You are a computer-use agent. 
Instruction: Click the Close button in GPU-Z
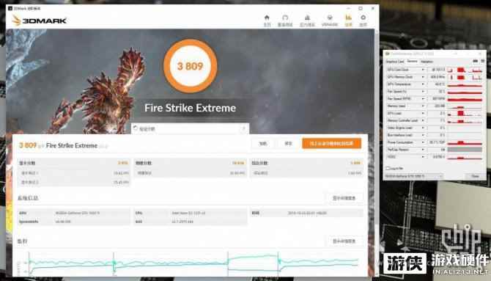pyautogui.click(x=475, y=176)
